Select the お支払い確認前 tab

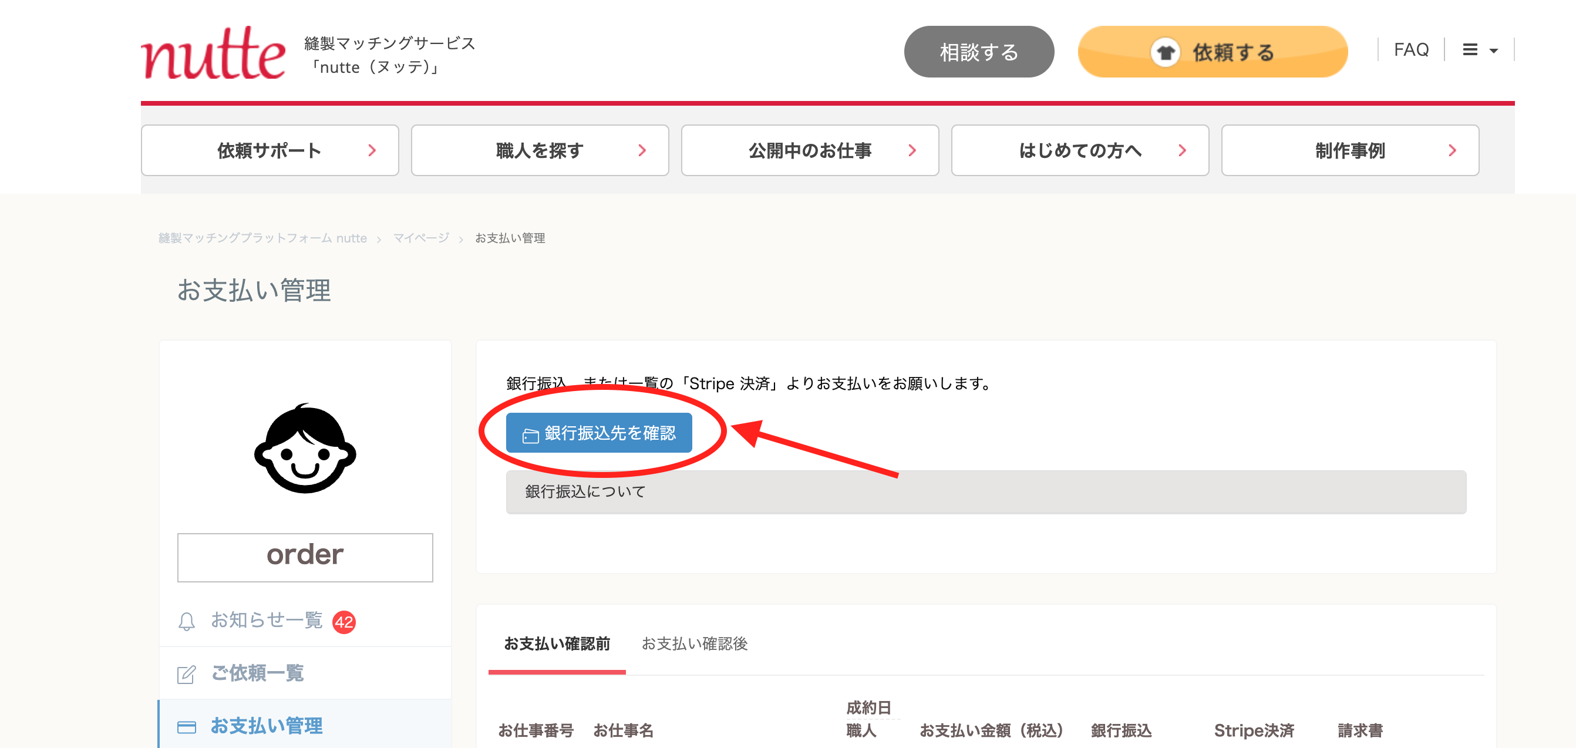tap(557, 643)
